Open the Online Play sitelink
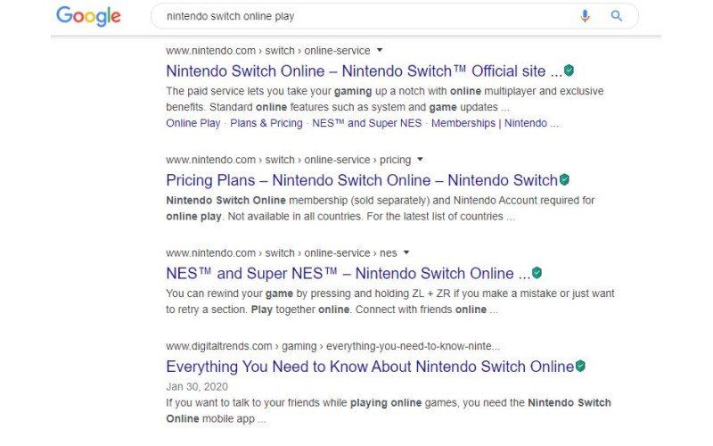The height and width of the screenshot is (446, 713). point(193,123)
